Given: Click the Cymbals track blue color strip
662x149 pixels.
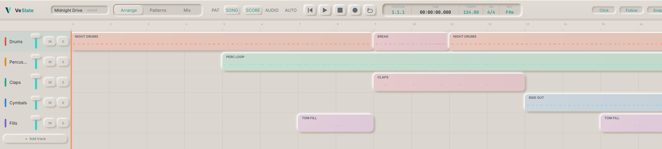Looking at the screenshot, I should click(x=6, y=103).
